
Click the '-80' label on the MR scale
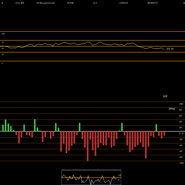point(181,157)
